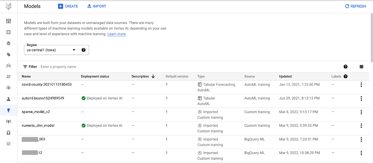
Task: Open the Vertex AI Dashboard sidebar icon
Action: tap(9, 21)
